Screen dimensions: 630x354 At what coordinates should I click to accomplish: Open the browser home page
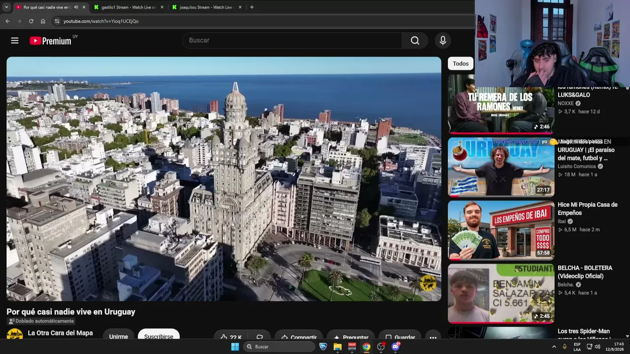click(43, 21)
